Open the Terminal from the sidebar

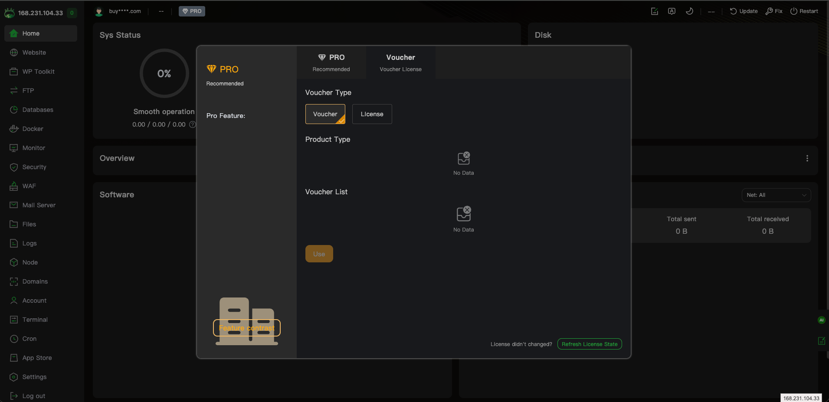coord(41,320)
